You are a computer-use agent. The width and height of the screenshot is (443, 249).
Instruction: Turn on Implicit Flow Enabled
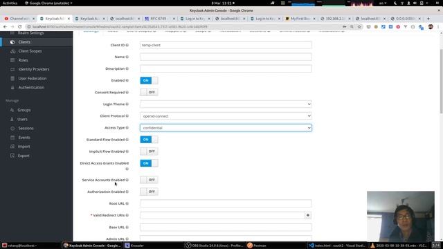pos(149,151)
